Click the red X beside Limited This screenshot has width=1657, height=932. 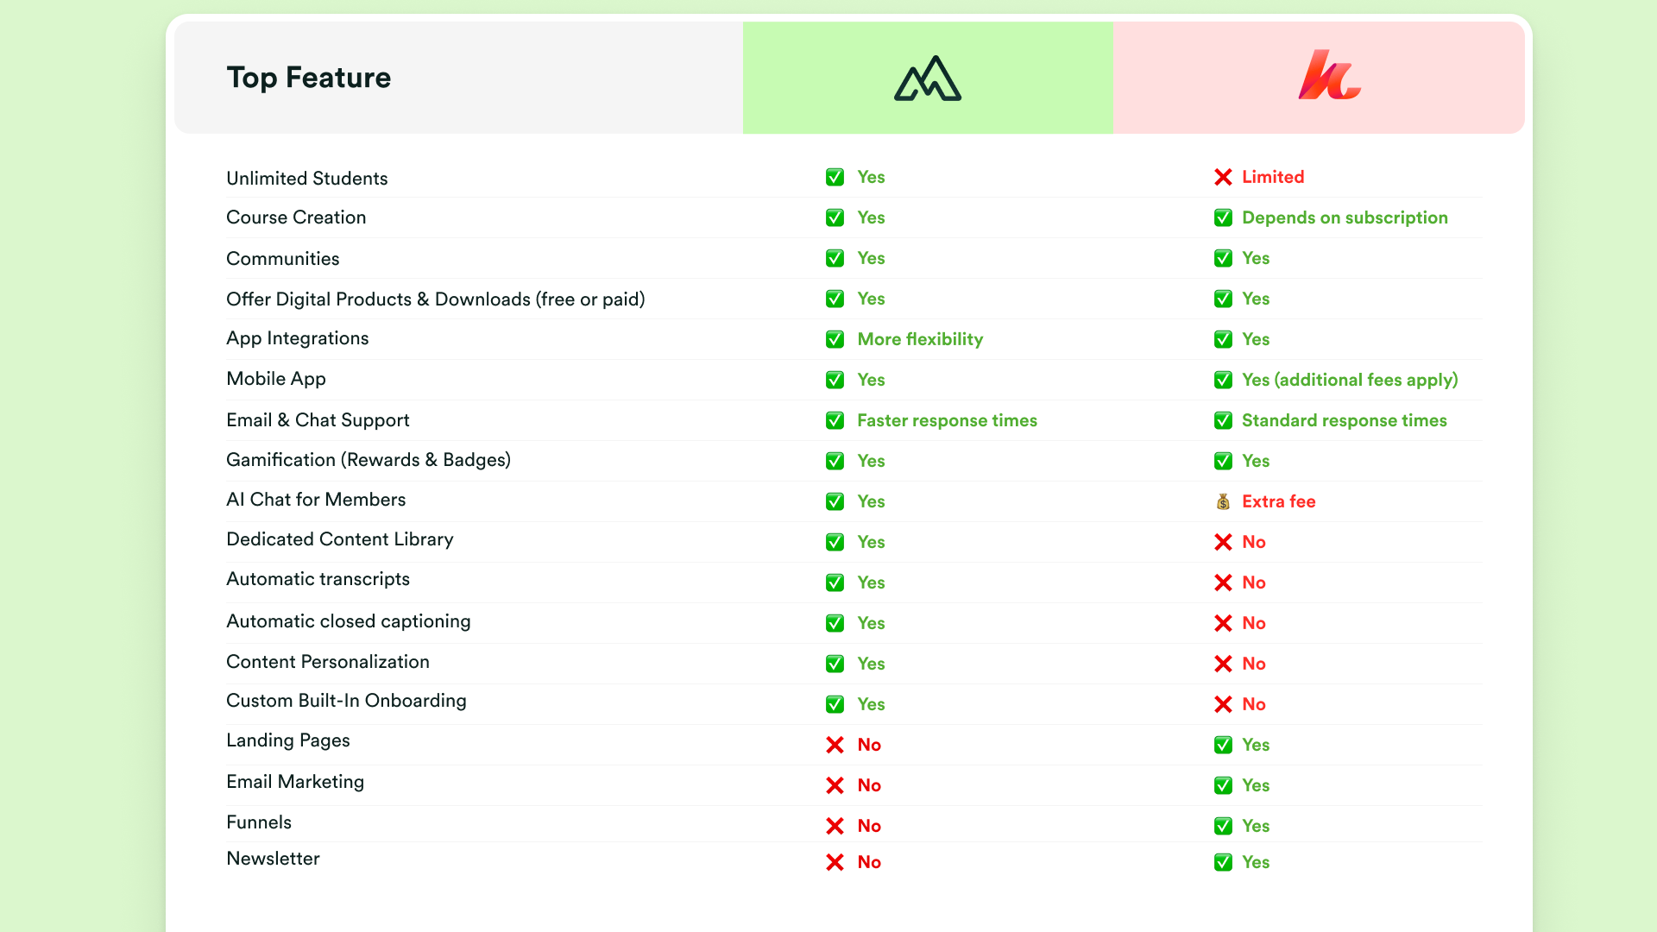pyautogui.click(x=1223, y=177)
